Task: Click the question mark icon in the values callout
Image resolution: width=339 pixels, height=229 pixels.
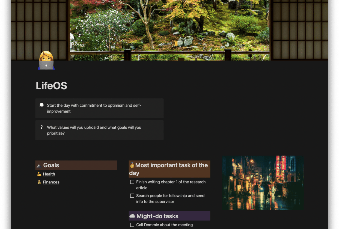Action: coord(41,127)
